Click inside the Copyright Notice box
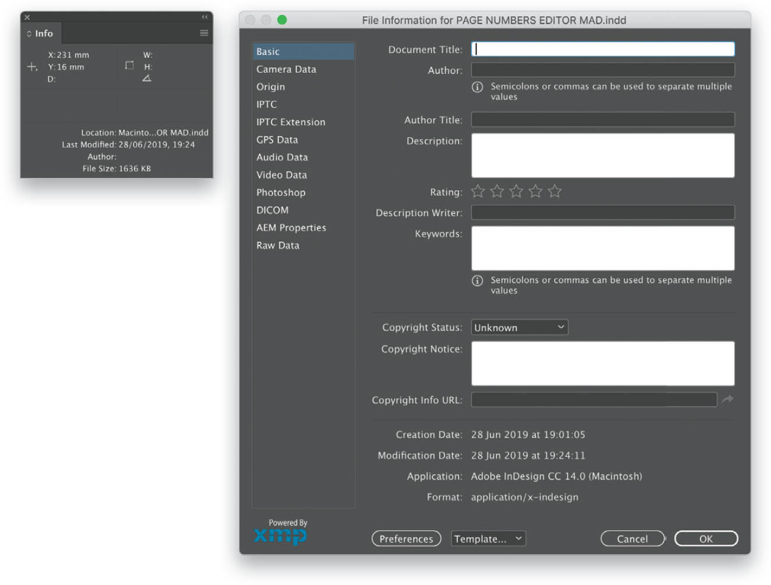The height and width of the screenshot is (585, 771). pos(603,363)
